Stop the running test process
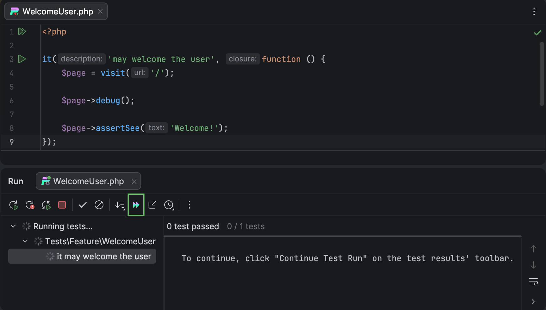Viewport: 546px width, 310px height. [62, 205]
